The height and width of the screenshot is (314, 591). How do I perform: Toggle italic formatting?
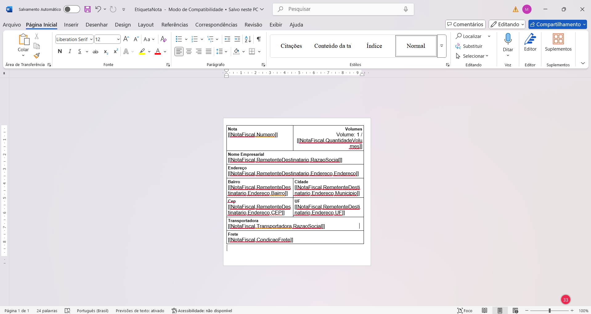click(x=70, y=52)
